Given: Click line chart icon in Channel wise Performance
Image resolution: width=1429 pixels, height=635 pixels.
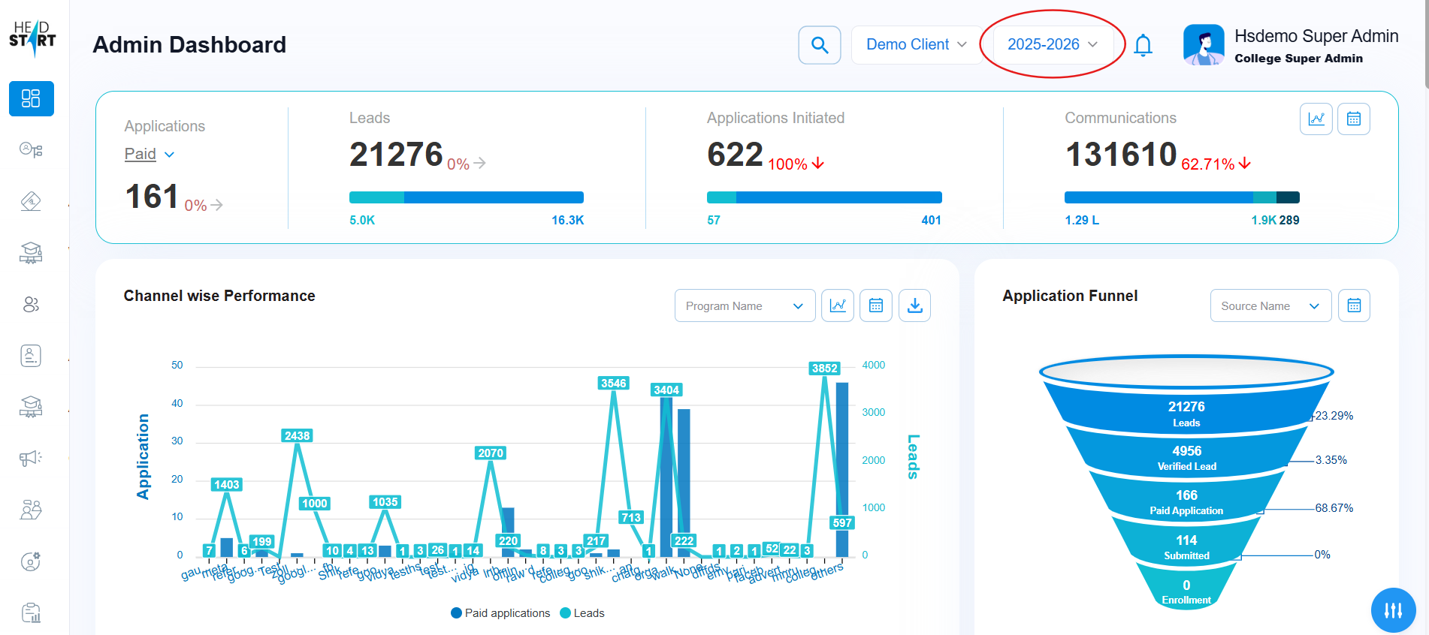Looking at the screenshot, I should [837, 305].
